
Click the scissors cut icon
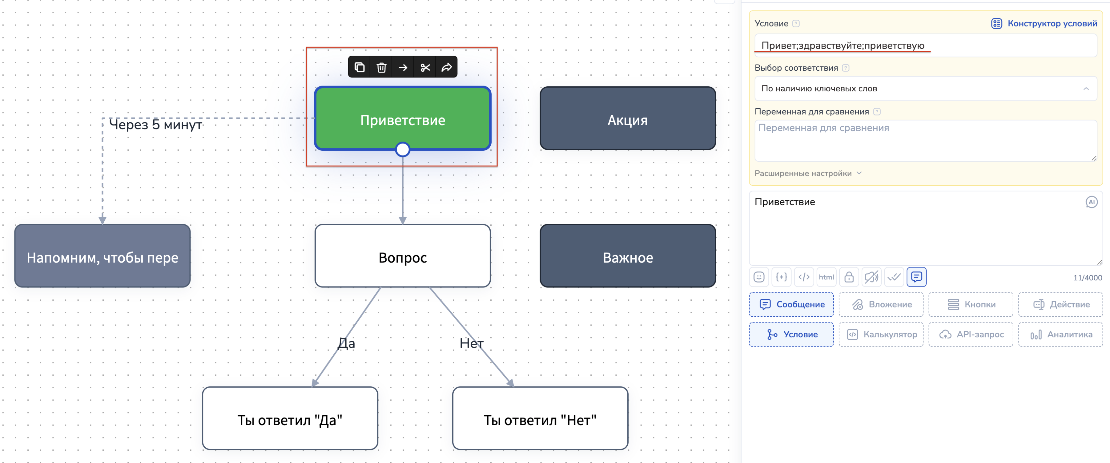click(425, 68)
